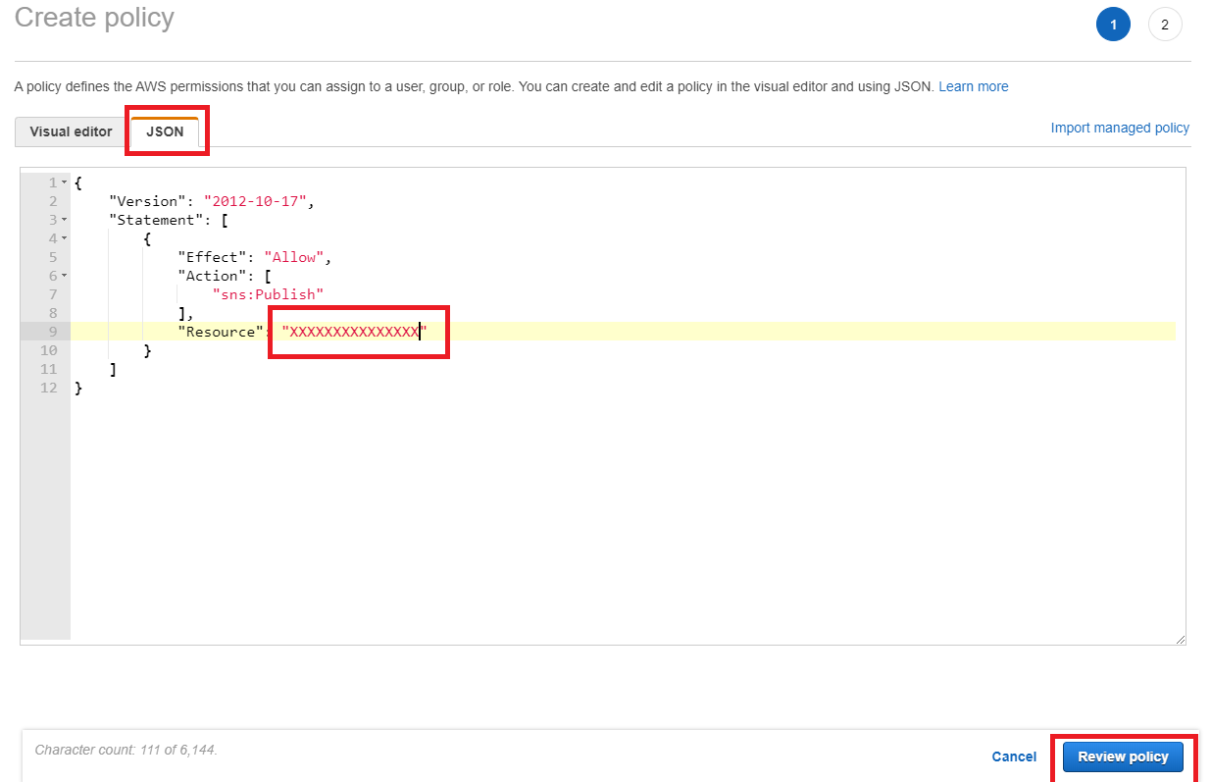Collapse the statement object on line 4
The height and width of the screenshot is (782, 1211).
pyautogui.click(x=65, y=238)
